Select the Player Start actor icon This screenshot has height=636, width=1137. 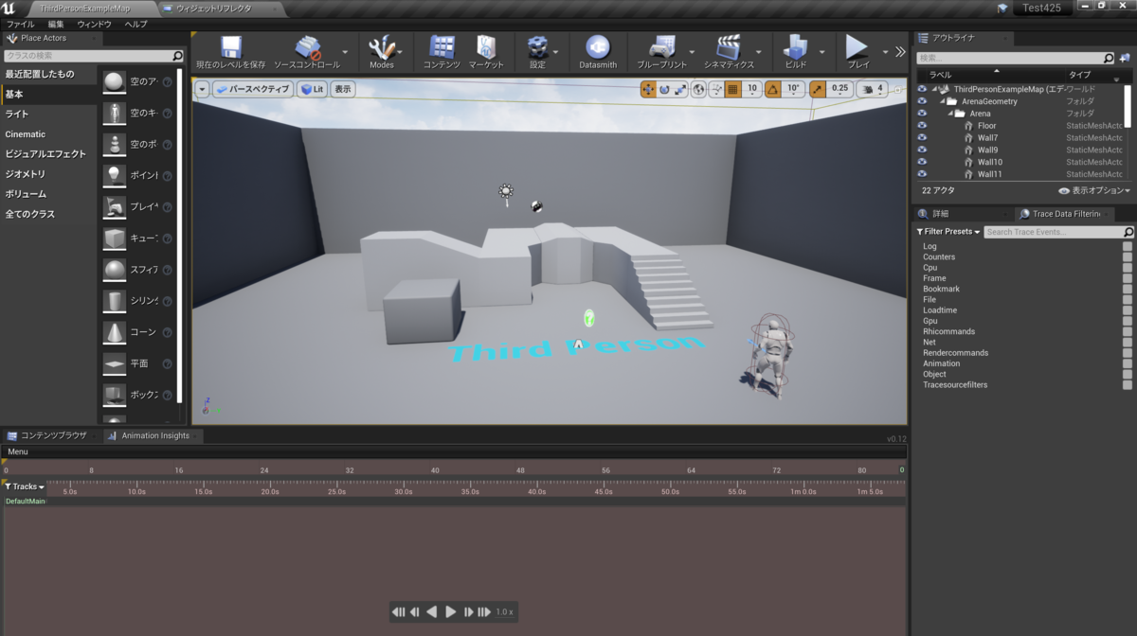click(115, 207)
